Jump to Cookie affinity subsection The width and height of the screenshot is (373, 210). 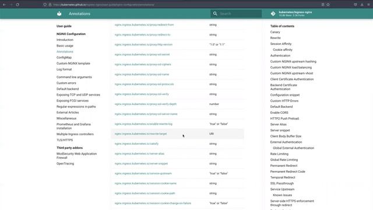(x=283, y=50)
